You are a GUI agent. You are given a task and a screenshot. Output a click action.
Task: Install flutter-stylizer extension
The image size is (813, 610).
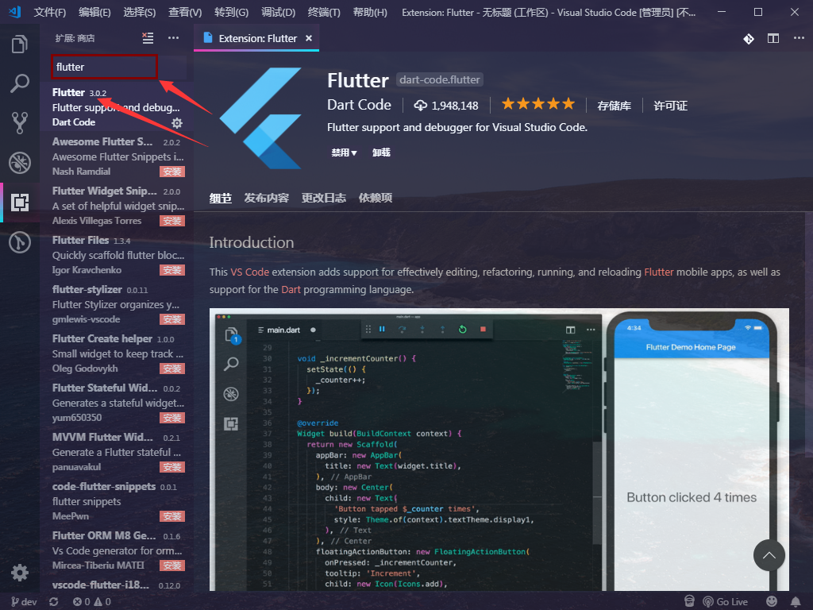click(x=172, y=319)
